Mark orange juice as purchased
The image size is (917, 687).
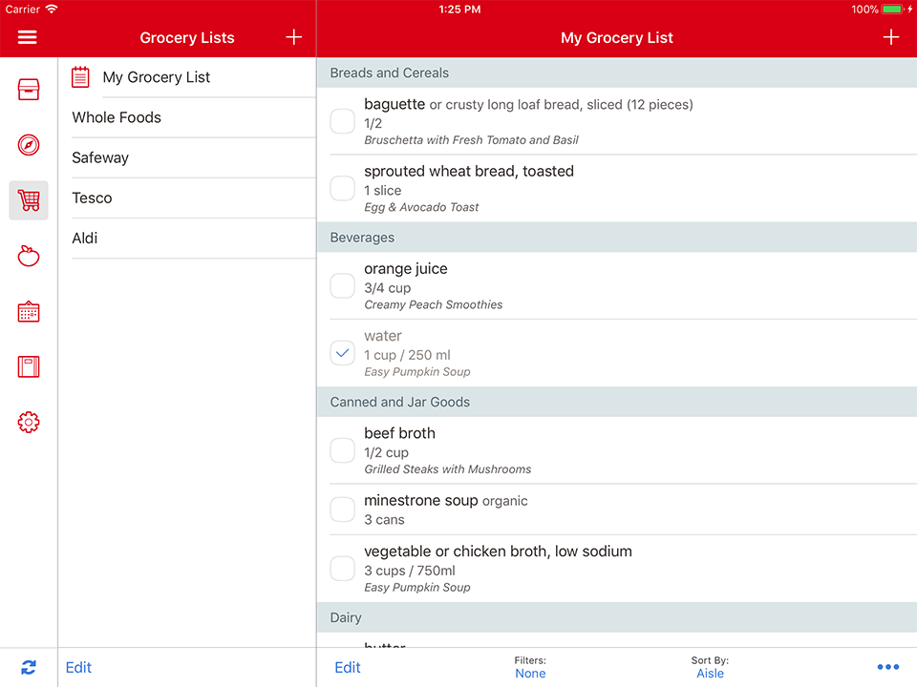click(342, 285)
